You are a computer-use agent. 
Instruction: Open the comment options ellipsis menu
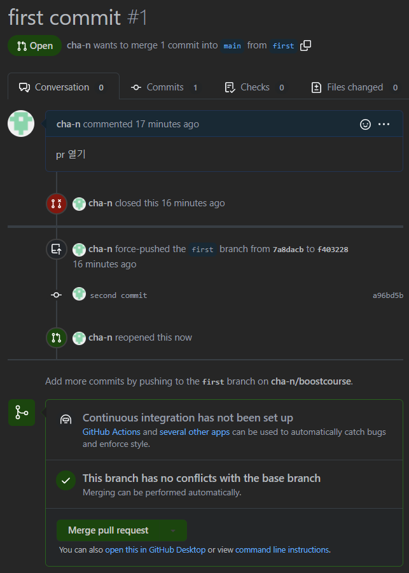click(384, 124)
